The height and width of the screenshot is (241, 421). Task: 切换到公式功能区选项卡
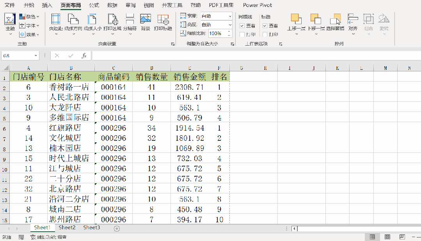click(94, 5)
